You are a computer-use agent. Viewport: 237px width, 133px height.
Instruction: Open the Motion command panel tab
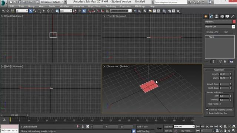point(222,16)
